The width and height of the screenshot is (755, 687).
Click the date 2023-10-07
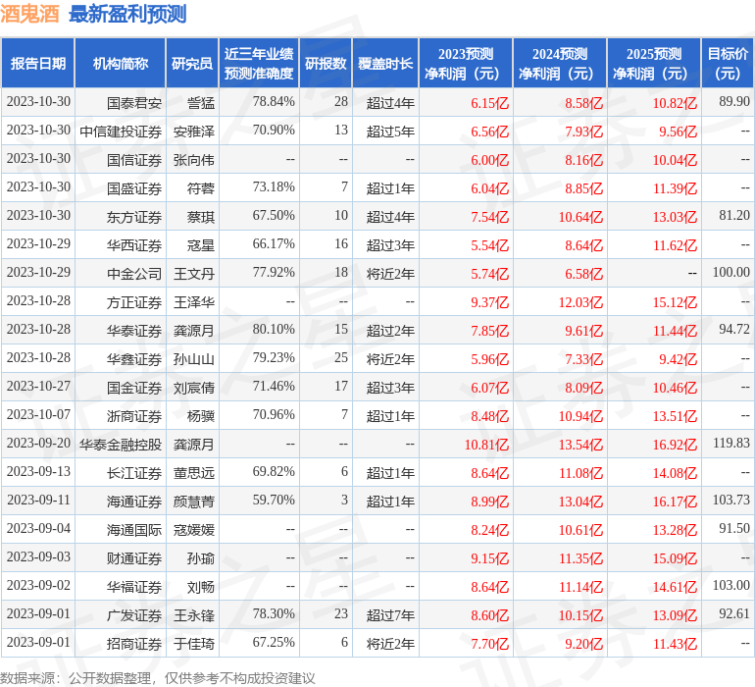(38, 414)
